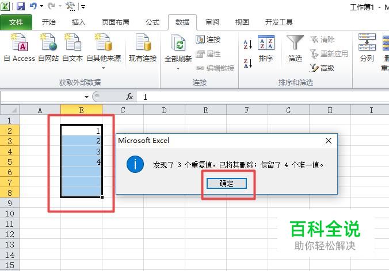Click the 清除 clear filter button
Image resolution: width=389 pixels, height=271 pixels.
coord(322,40)
